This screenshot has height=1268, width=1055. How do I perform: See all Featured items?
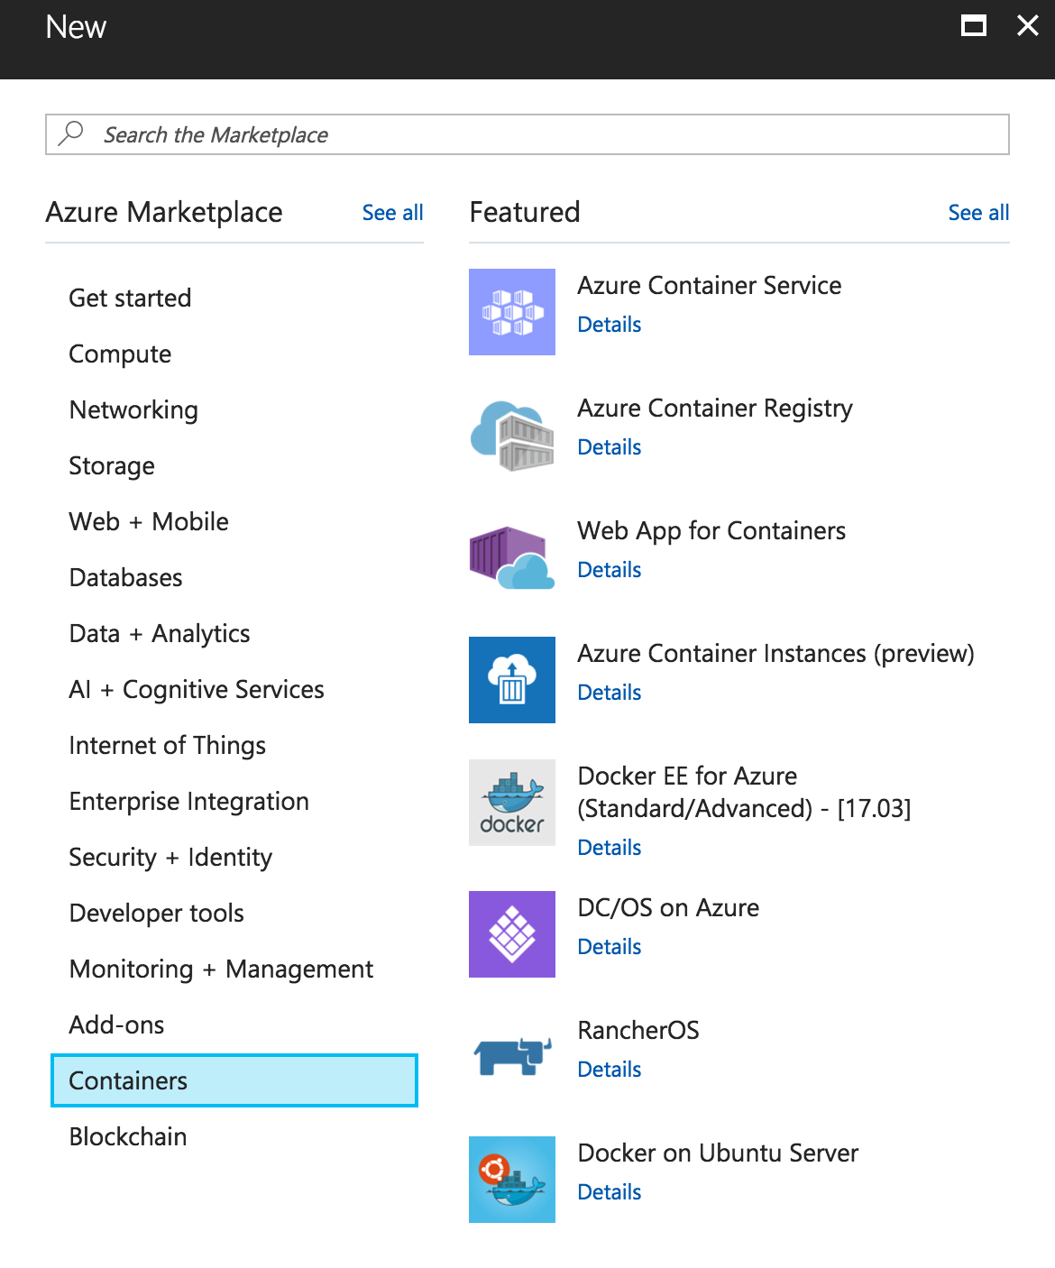coord(978,213)
